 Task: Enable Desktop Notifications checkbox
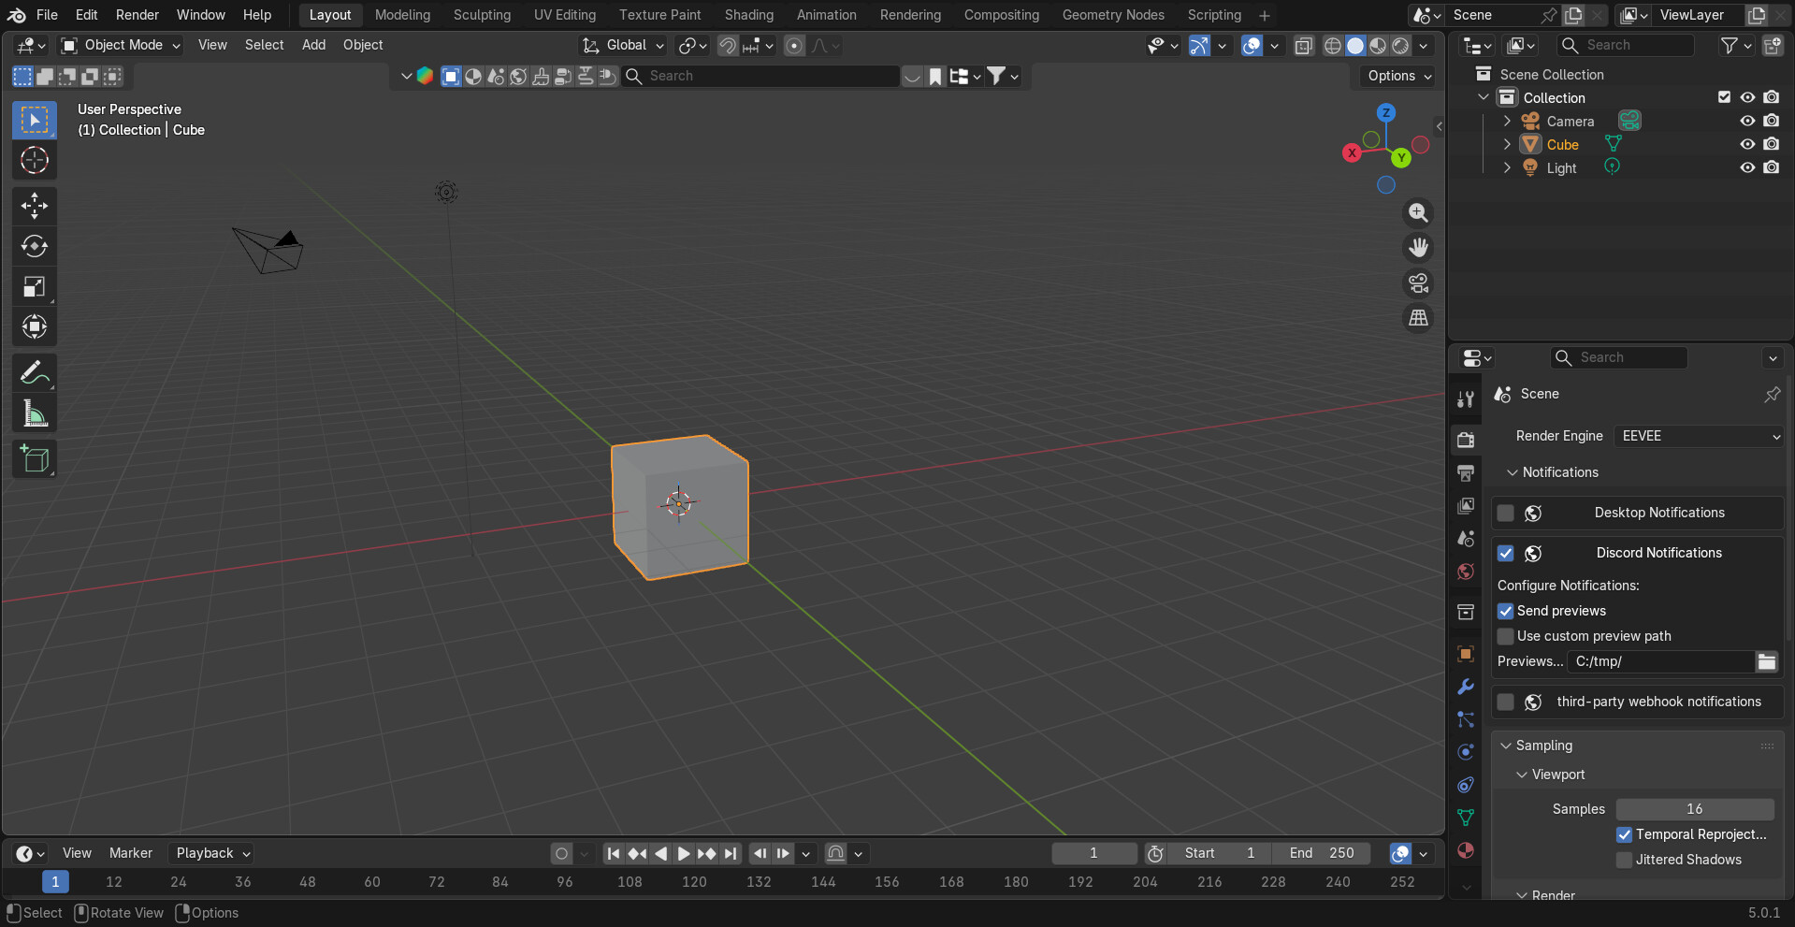point(1506,513)
